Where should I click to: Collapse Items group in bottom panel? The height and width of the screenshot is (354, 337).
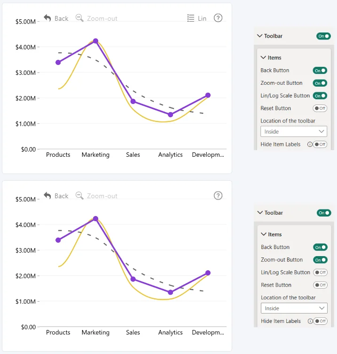pyautogui.click(x=264, y=234)
